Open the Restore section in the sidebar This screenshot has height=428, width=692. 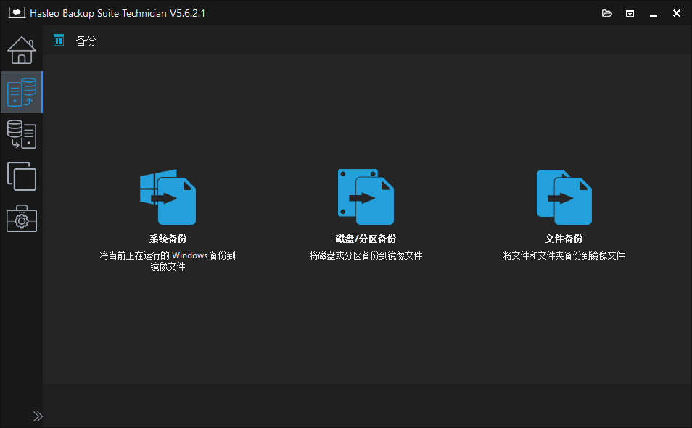(x=21, y=134)
